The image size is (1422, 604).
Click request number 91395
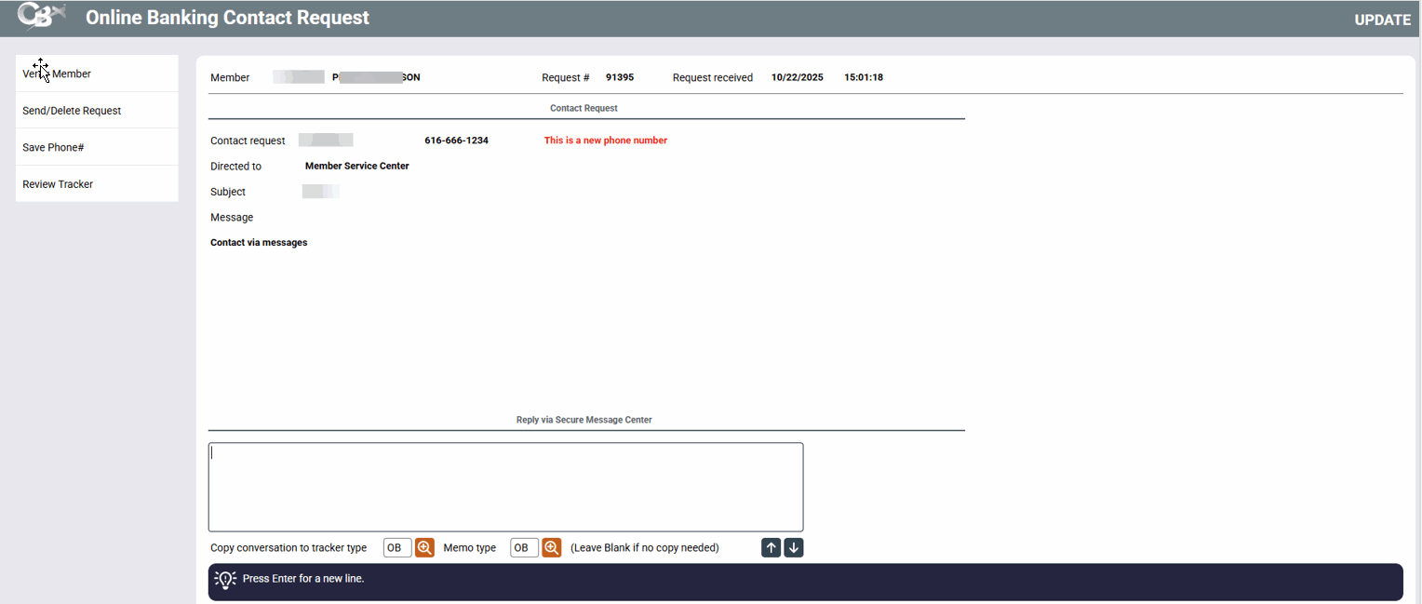coord(620,77)
